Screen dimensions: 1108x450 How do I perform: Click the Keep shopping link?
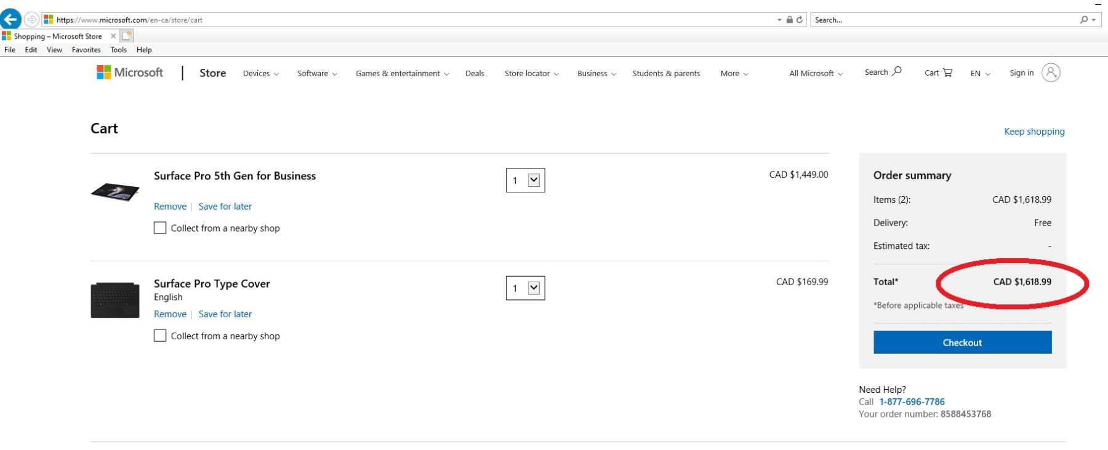[1034, 132]
